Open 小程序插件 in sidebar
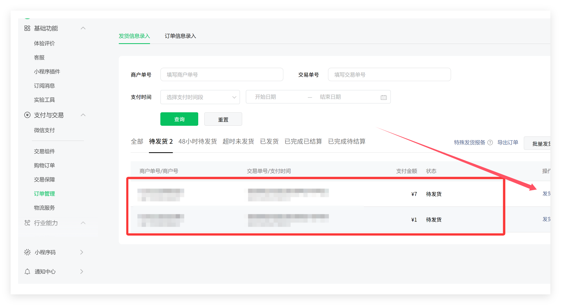Screen dimensions: 561x305 click(x=47, y=72)
